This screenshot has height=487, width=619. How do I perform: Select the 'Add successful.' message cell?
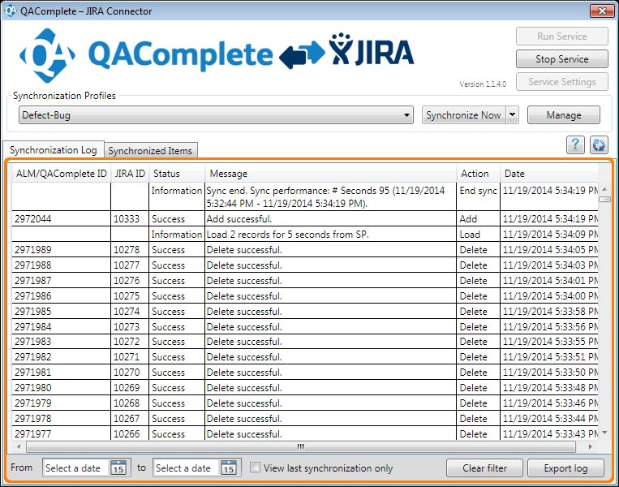point(331,219)
